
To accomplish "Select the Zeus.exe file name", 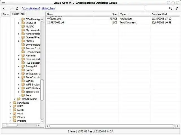I will pos(56,19).
